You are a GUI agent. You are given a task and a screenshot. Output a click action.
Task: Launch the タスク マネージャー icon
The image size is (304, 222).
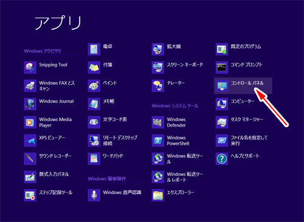click(x=222, y=122)
